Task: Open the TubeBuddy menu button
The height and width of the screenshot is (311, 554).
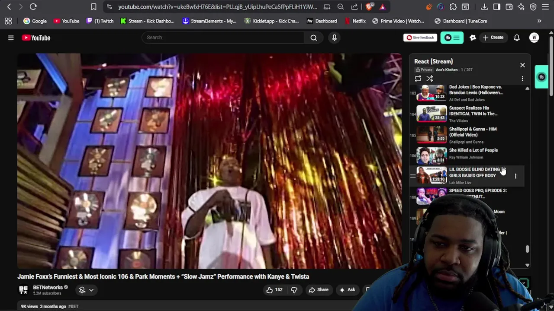Action: (x=452, y=38)
